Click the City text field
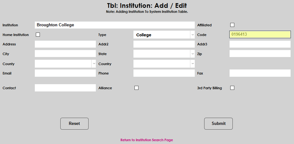294x144 pixels. [65, 54]
